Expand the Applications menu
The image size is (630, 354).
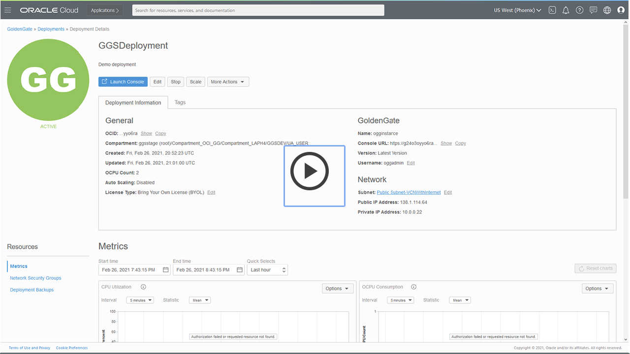[x=105, y=10]
